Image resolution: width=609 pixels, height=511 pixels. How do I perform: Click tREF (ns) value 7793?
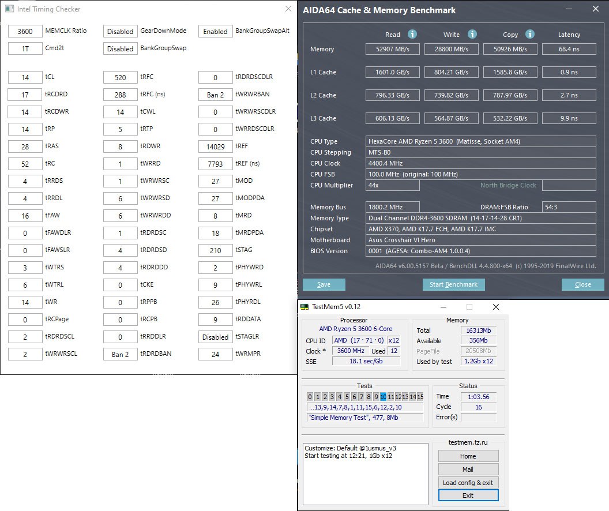click(x=216, y=164)
